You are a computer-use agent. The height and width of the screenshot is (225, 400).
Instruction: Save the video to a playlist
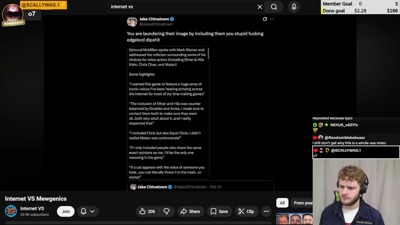tap(219, 212)
